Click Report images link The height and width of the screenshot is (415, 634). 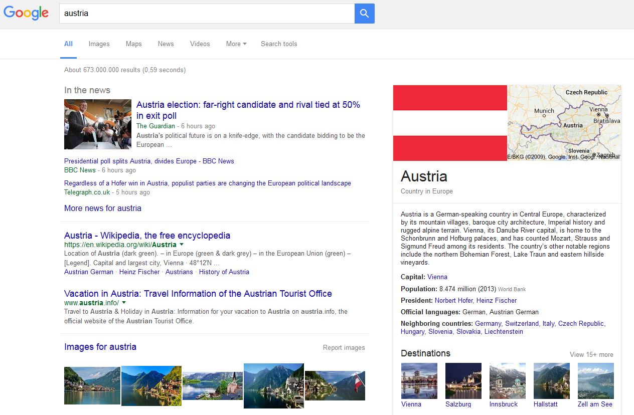point(344,347)
